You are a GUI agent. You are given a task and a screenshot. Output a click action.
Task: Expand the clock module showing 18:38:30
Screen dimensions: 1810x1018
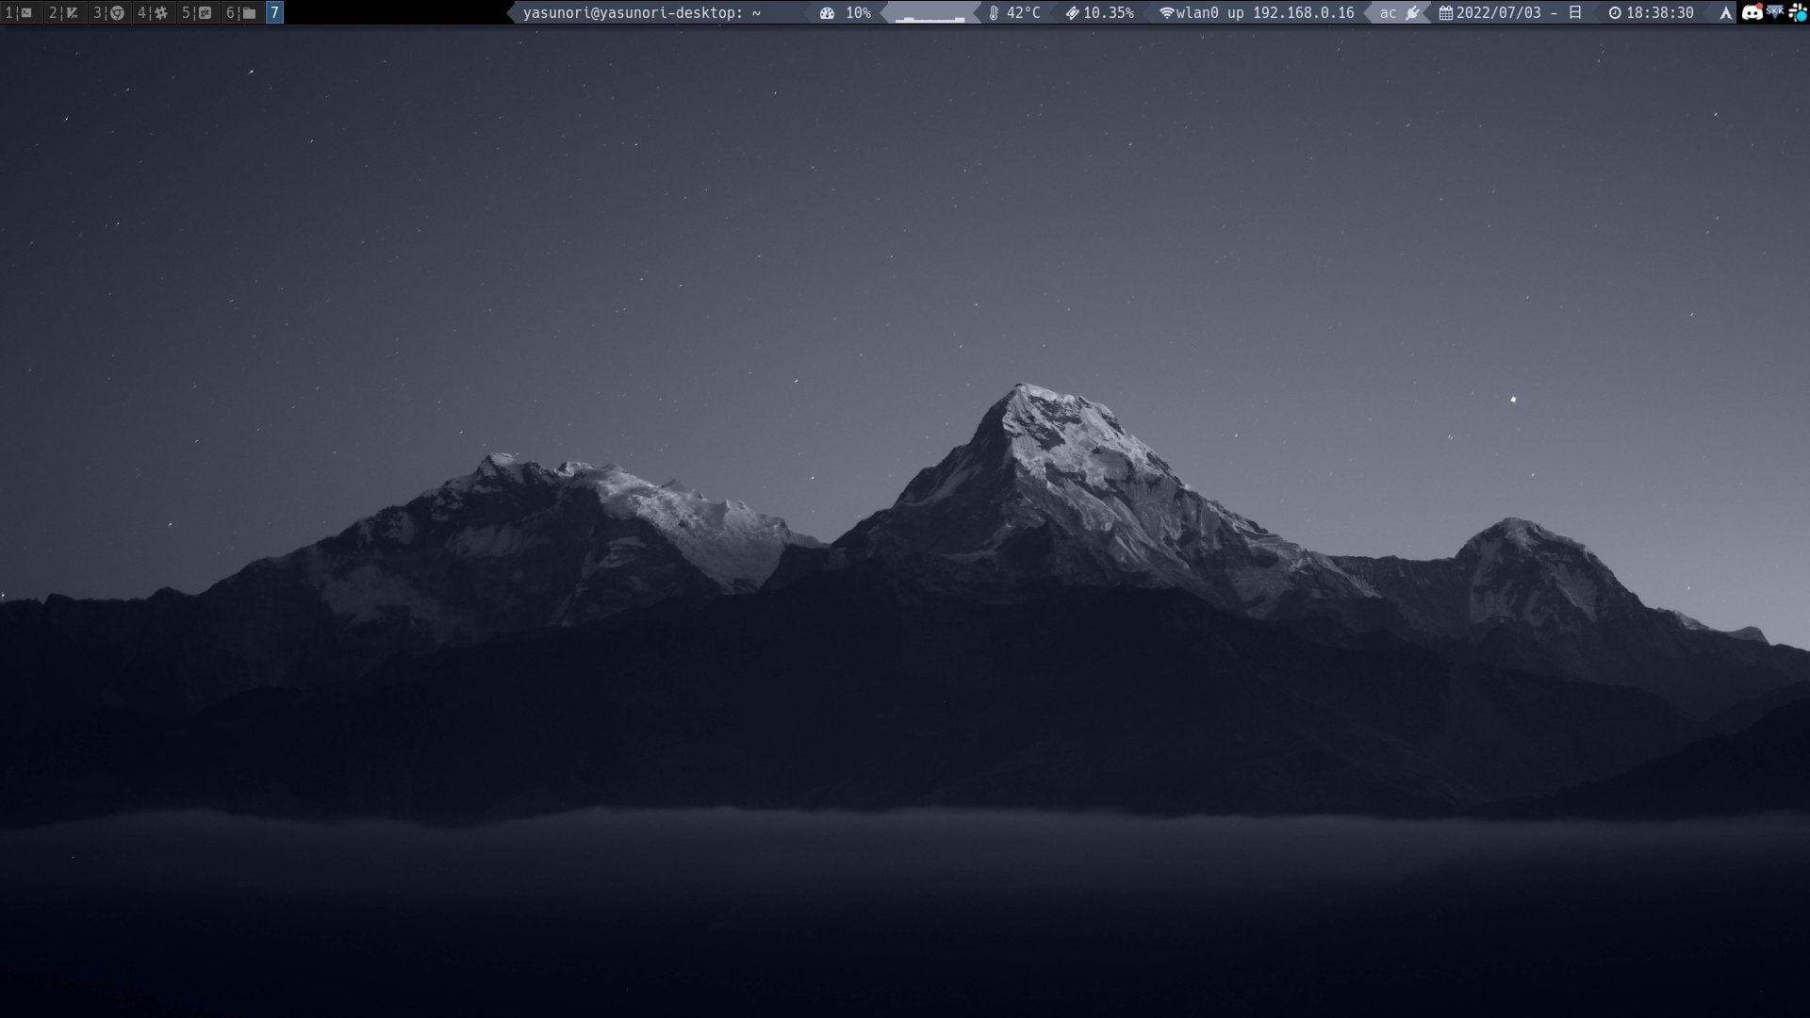click(x=1661, y=12)
